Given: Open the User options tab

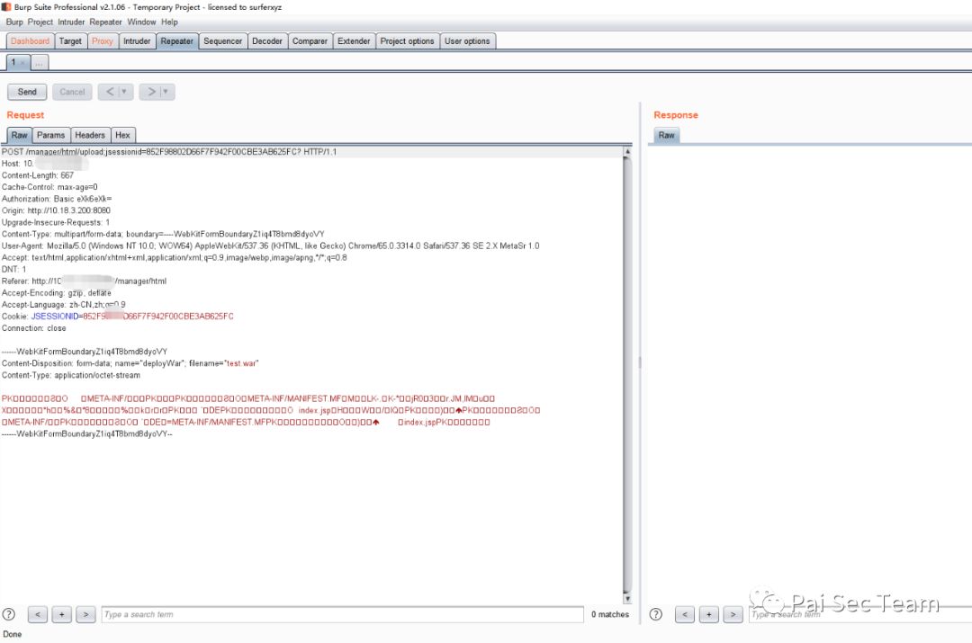Looking at the screenshot, I should [467, 40].
